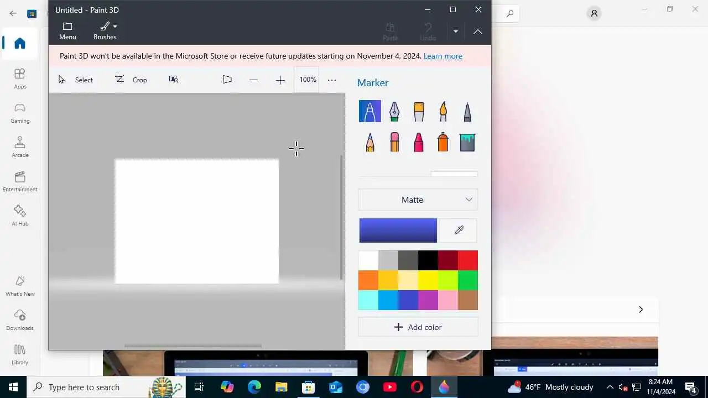The image size is (708, 398).
Task: Choose the light gray color swatch
Action: (388, 260)
